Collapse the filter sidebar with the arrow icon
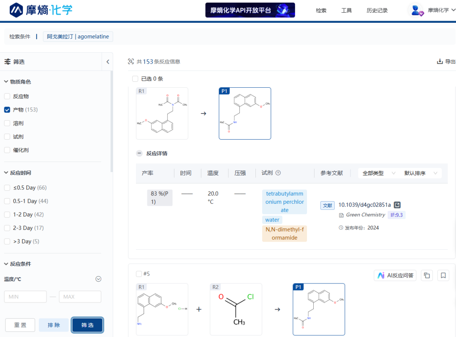456x337 pixels. [108, 62]
